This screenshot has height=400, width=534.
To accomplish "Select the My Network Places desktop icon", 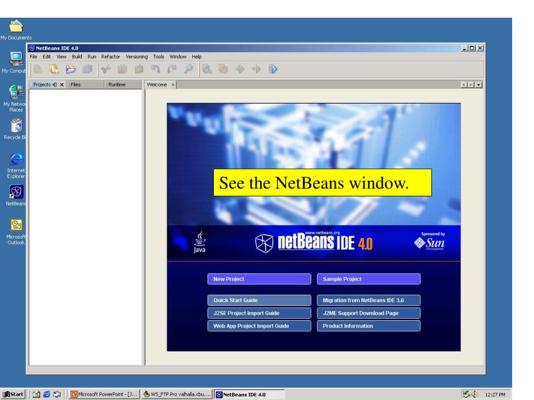I will (x=15, y=98).
